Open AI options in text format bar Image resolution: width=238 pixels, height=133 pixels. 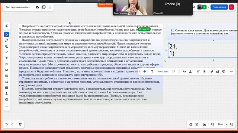pyautogui.click(x=145, y=71)
